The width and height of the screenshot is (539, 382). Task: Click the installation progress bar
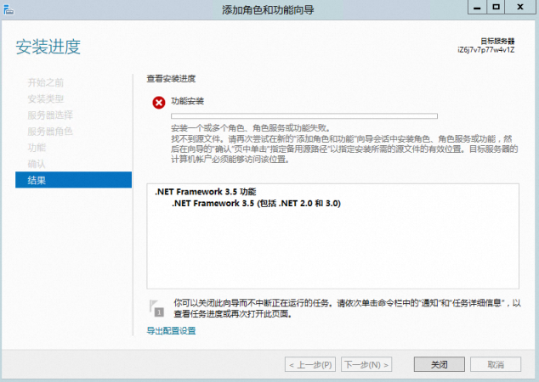tap(304, 115)
